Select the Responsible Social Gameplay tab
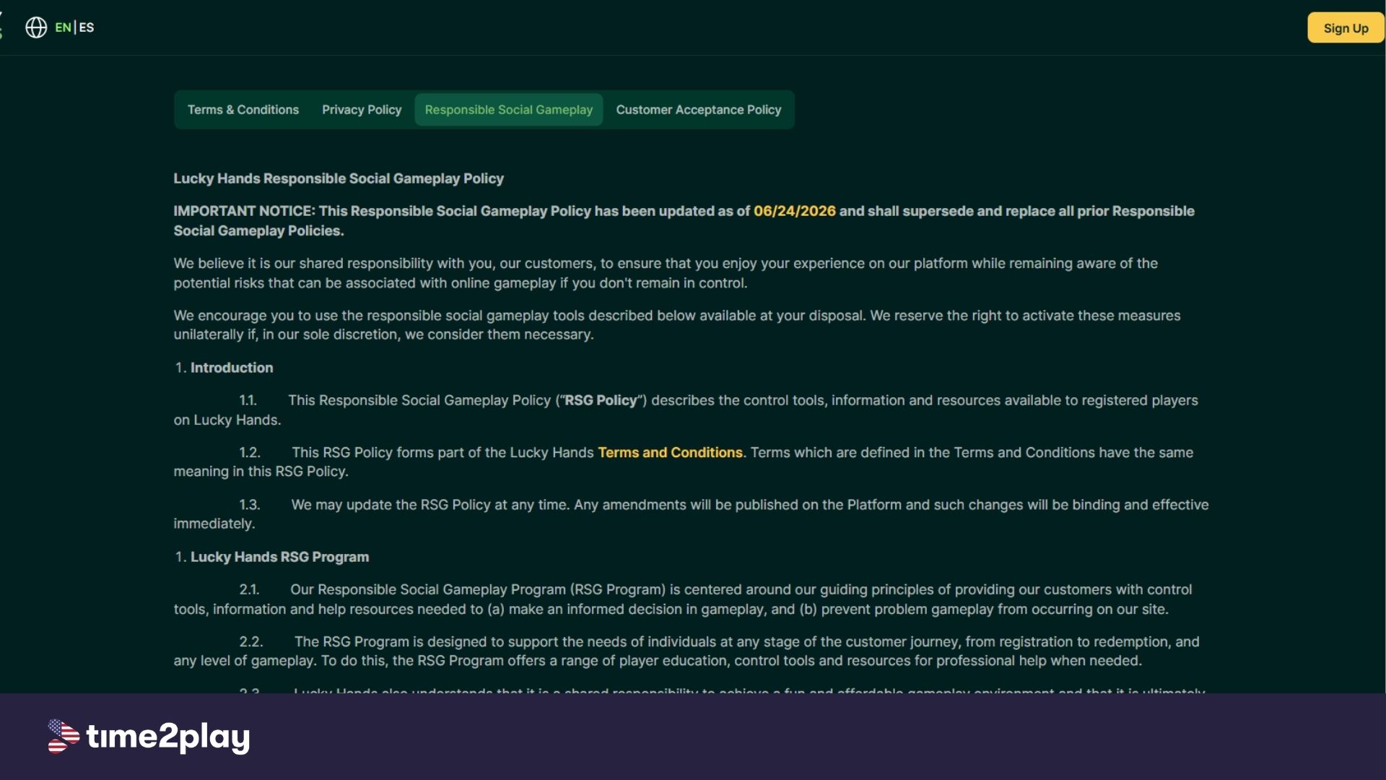 coord(509,110)
